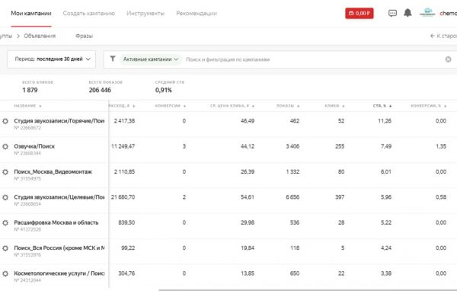Open campaign Расшифровка Москва и область
Viewport: 457px width, 291px height.
pyautogui.click(x=56, y=222)
